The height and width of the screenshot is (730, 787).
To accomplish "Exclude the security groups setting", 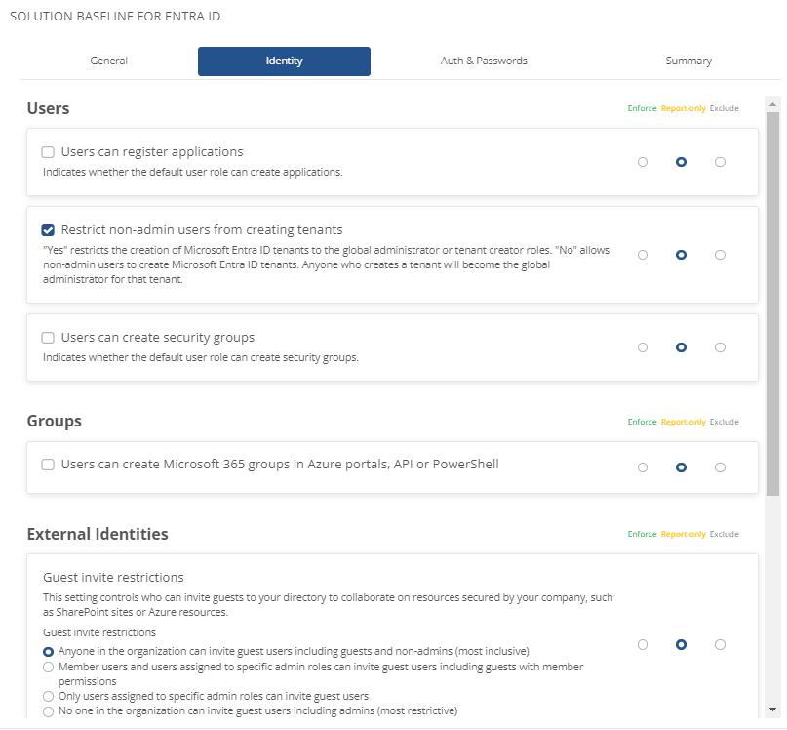I will 720,347.
